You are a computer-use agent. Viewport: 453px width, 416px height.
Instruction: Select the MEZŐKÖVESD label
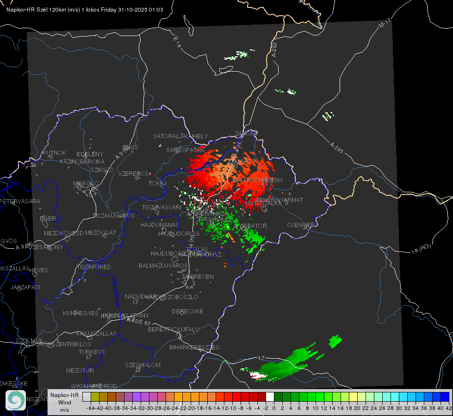click(63, 233)
